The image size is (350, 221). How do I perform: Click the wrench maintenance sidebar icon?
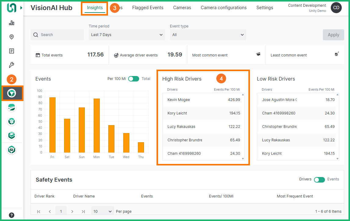(x=12, y=65)
